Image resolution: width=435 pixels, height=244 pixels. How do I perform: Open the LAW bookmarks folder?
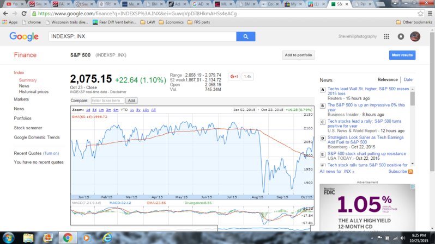[x=148, y=22]
